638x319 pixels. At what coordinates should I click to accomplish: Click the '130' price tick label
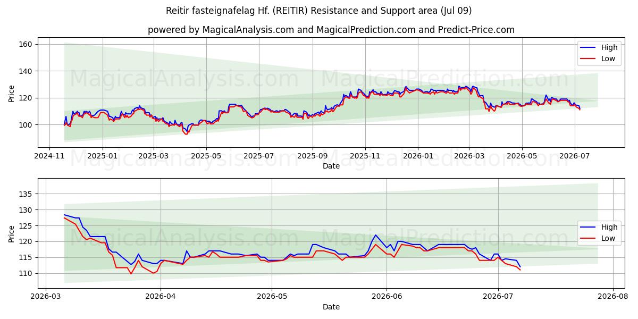click(x=27, y=210)
